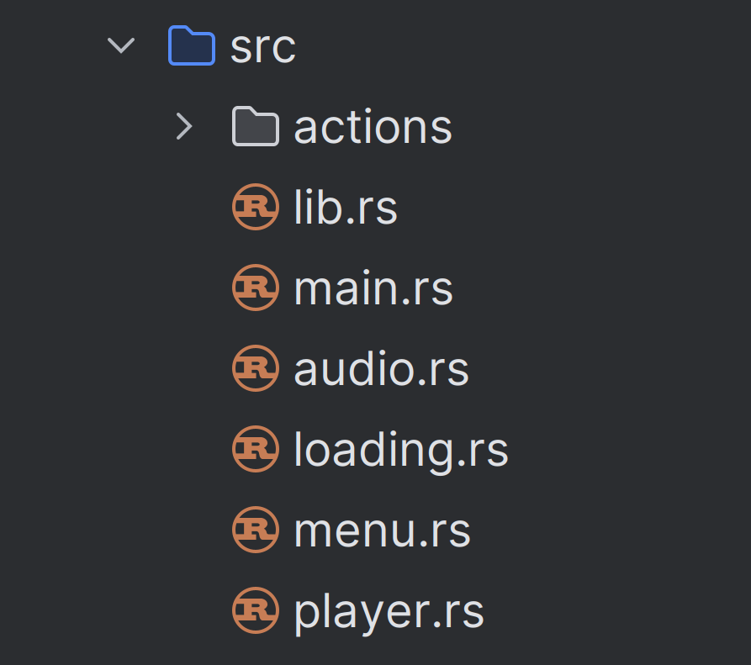Image resolution: width=751 pixels, height=665 pixels.
Task: Click the downward chevron beside src
Action: (x=121, y=46)
